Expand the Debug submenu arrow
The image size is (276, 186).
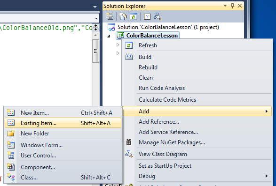pyautogui.click(x=267, y=176)
